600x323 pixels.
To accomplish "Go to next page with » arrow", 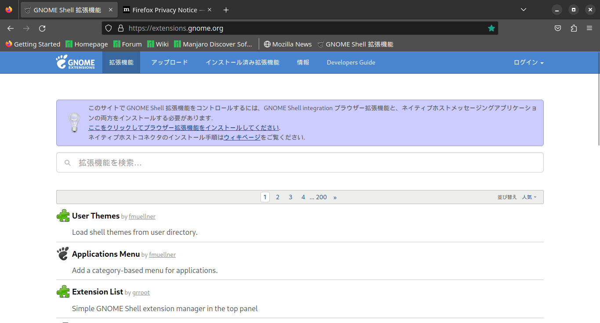I will pyautogui.click(x=335, y=197).
